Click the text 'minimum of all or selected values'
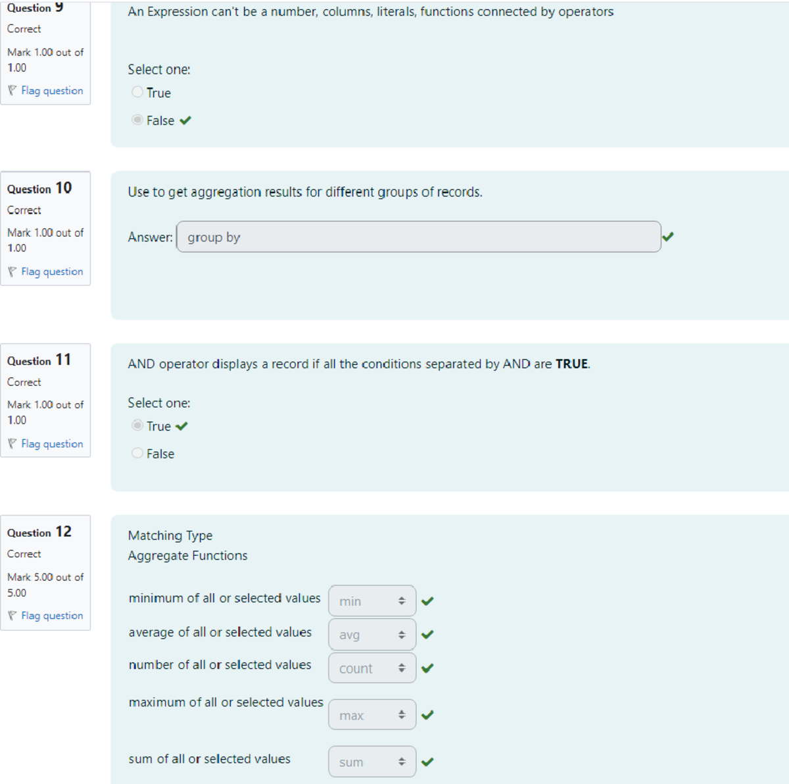The width and height of the screenshot is (789, 784). click(225, 598)
